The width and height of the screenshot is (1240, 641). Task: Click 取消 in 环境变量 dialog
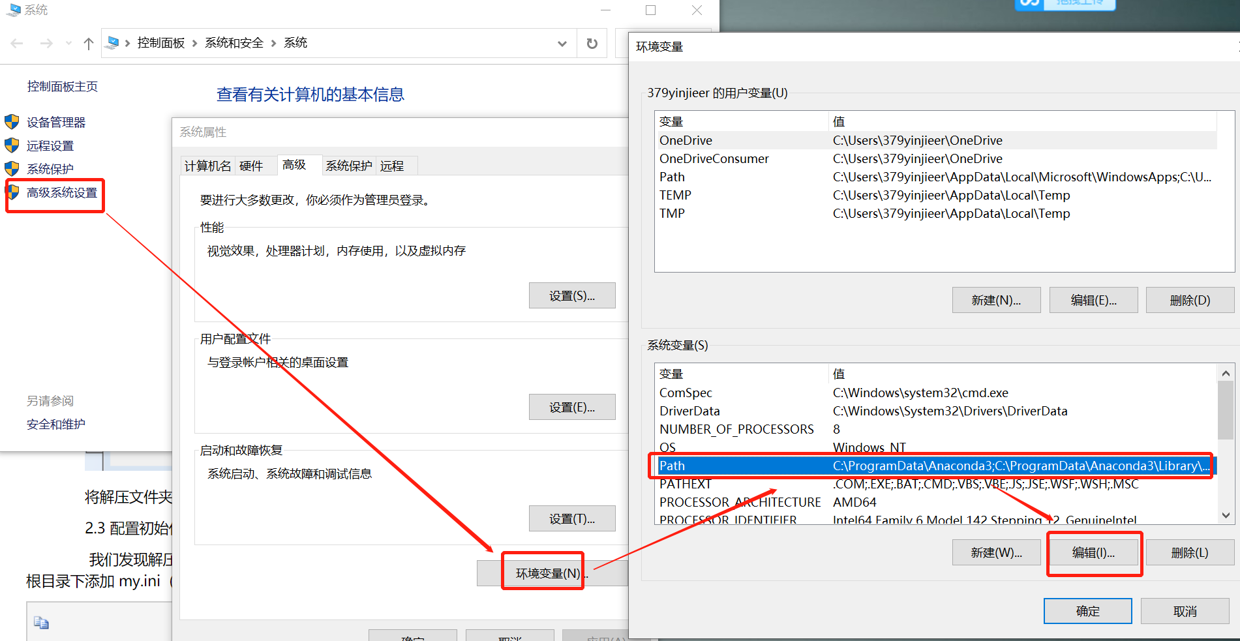click(1185, 611)
